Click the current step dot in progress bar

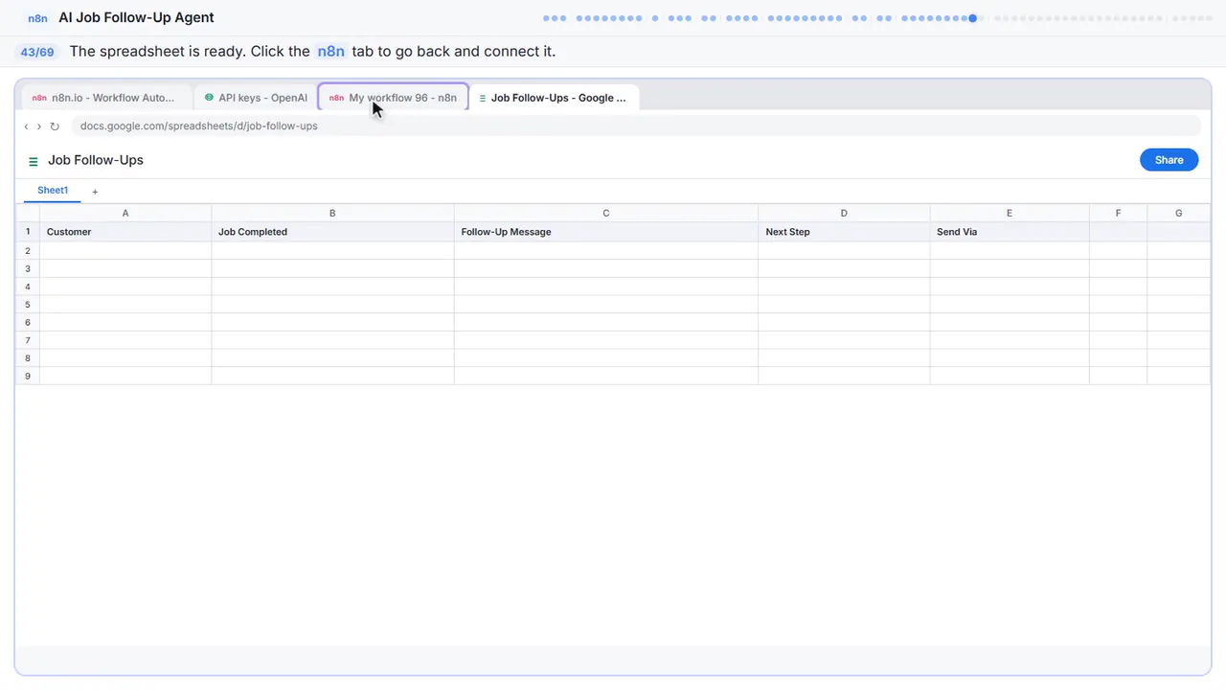tap(973, 18)
